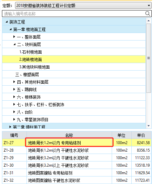Viewport: 153px width, 184px height.
Task: Select 地砖周长1.2m以内 专用粘结剂 entry
Action: pos(69,143)
